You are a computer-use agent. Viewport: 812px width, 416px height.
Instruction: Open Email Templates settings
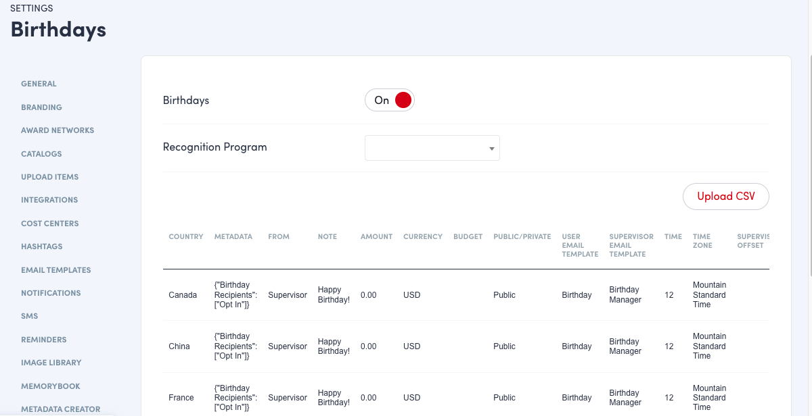coord(55,270)
